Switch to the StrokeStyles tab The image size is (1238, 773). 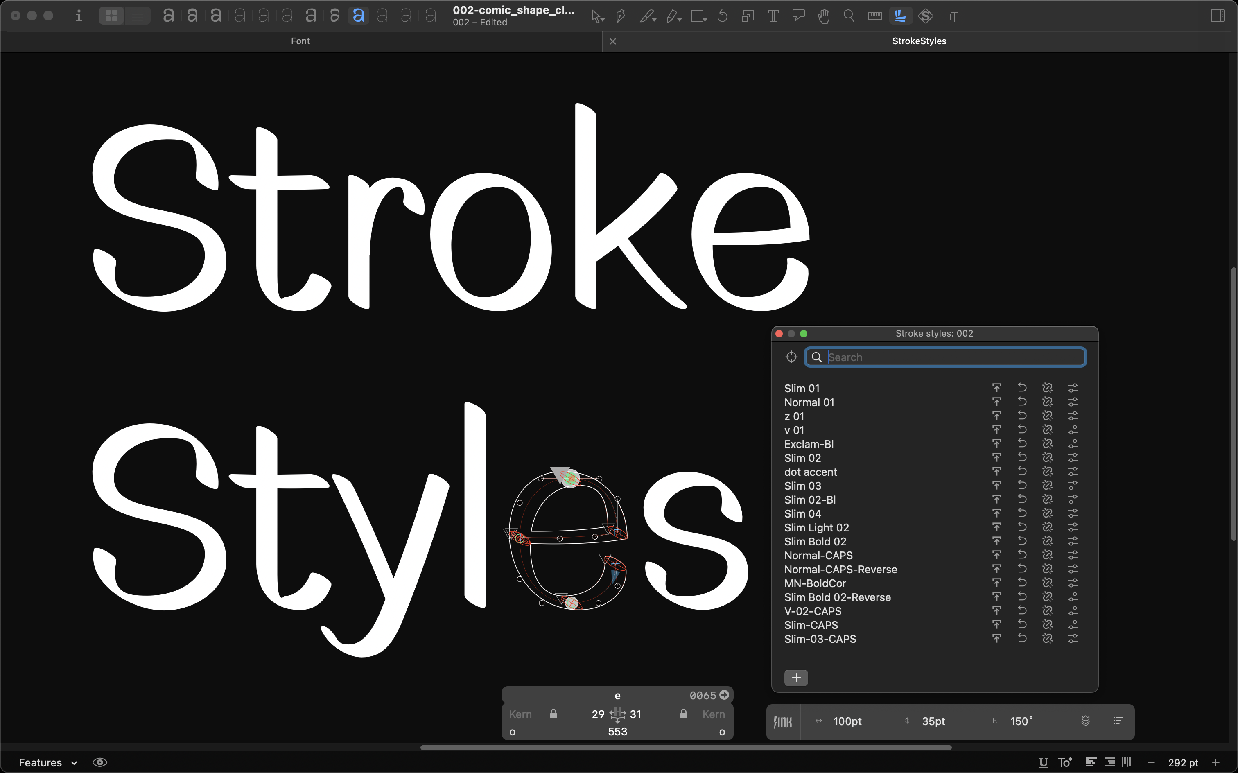pos(919,41)
